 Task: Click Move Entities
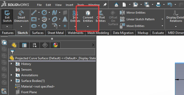pyautogui.click(x=132, y=26)
